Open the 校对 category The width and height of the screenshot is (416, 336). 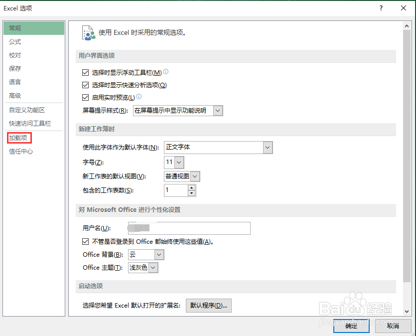point(34,55)
